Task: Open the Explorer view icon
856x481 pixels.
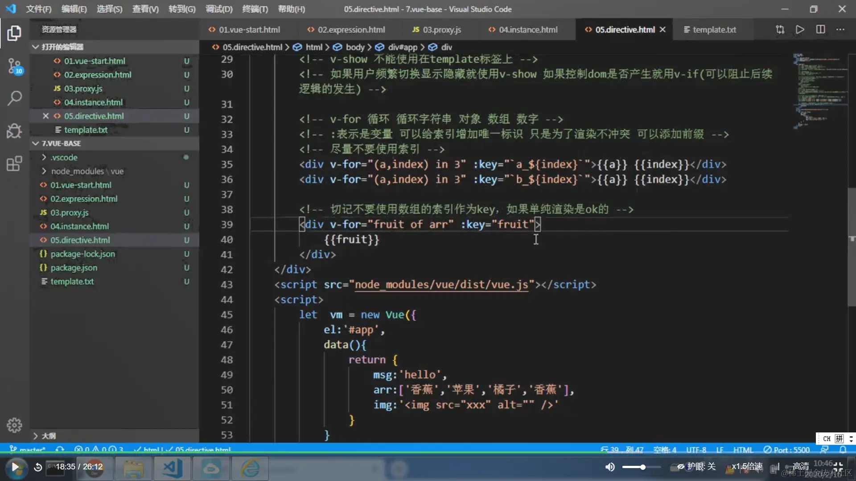Action: (14, 33)
